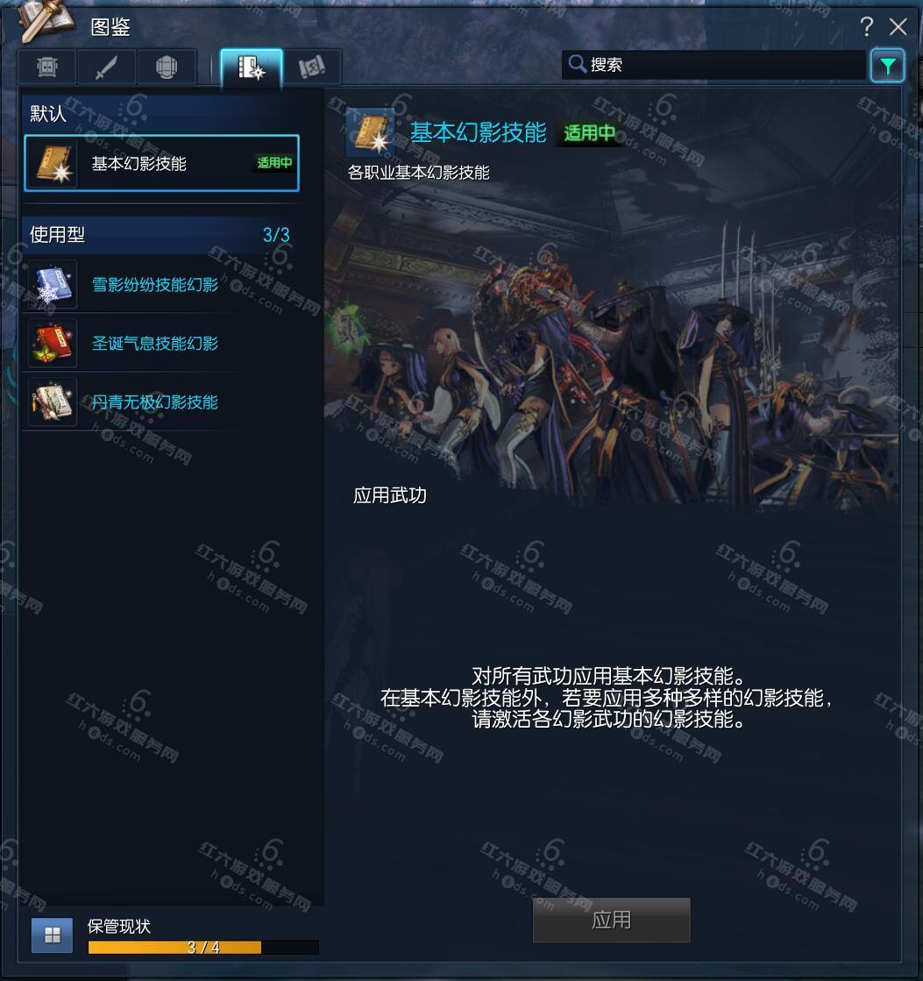Open the costume tab with armor icon

click(47, 67)
